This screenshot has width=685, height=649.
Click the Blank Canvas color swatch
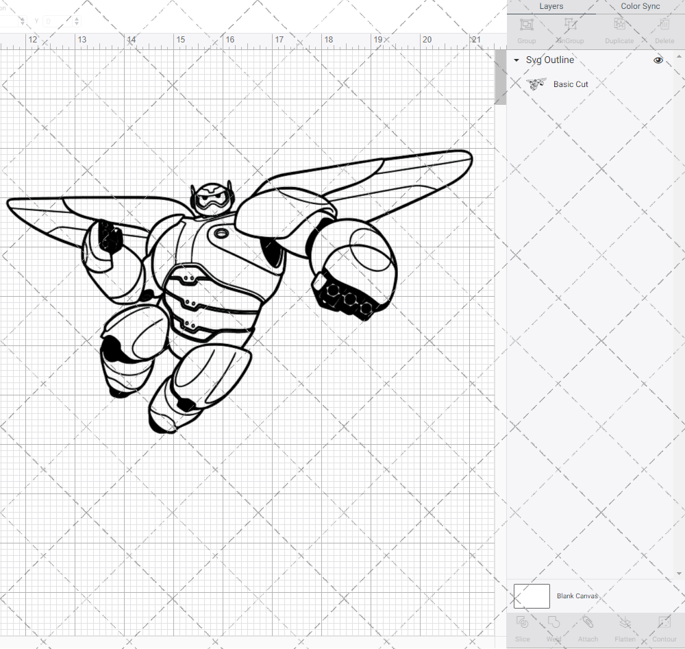coord(532,596)
